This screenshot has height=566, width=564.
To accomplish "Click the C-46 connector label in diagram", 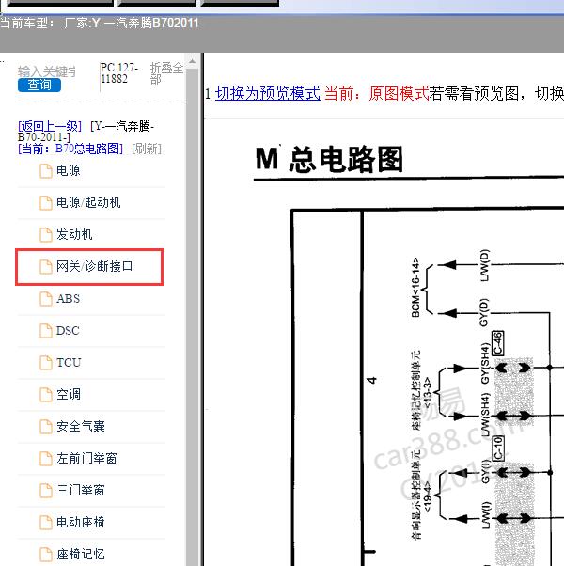I will (x=498, y=343).
